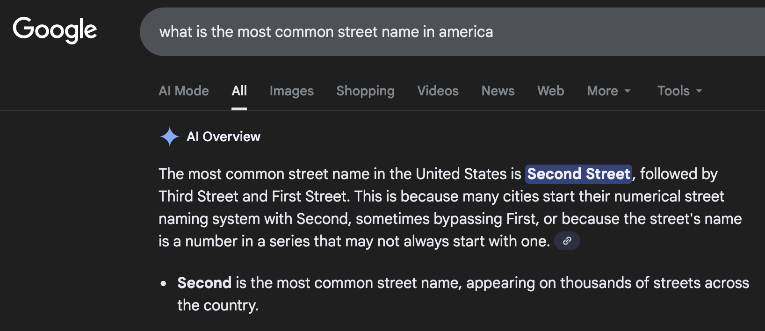Click the highlighted Second Street citation
This screenshot has height=331, width=765.
click(x=578, y=173)
